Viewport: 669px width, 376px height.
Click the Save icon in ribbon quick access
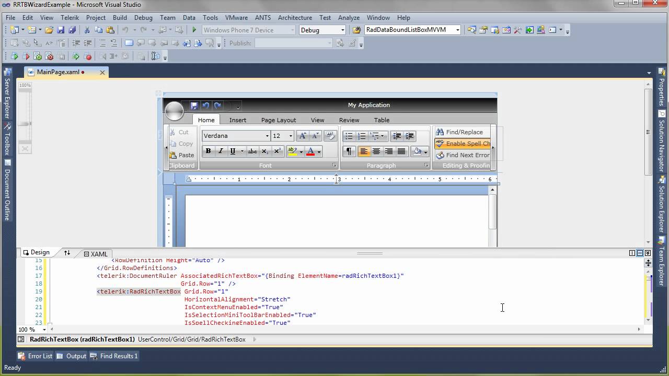click(x=194, y=105)
